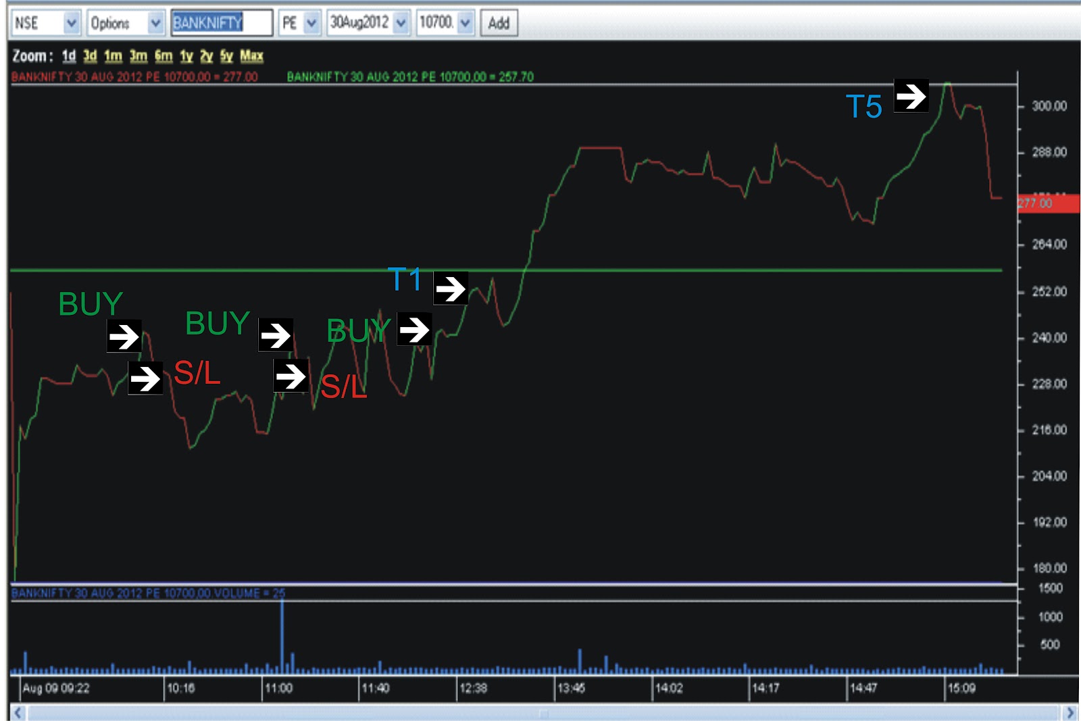The image size is (1081, 721).
Task: Click the red BANKNIFTY PE 10700 = 277.00 legend
Action: (134, 77)
